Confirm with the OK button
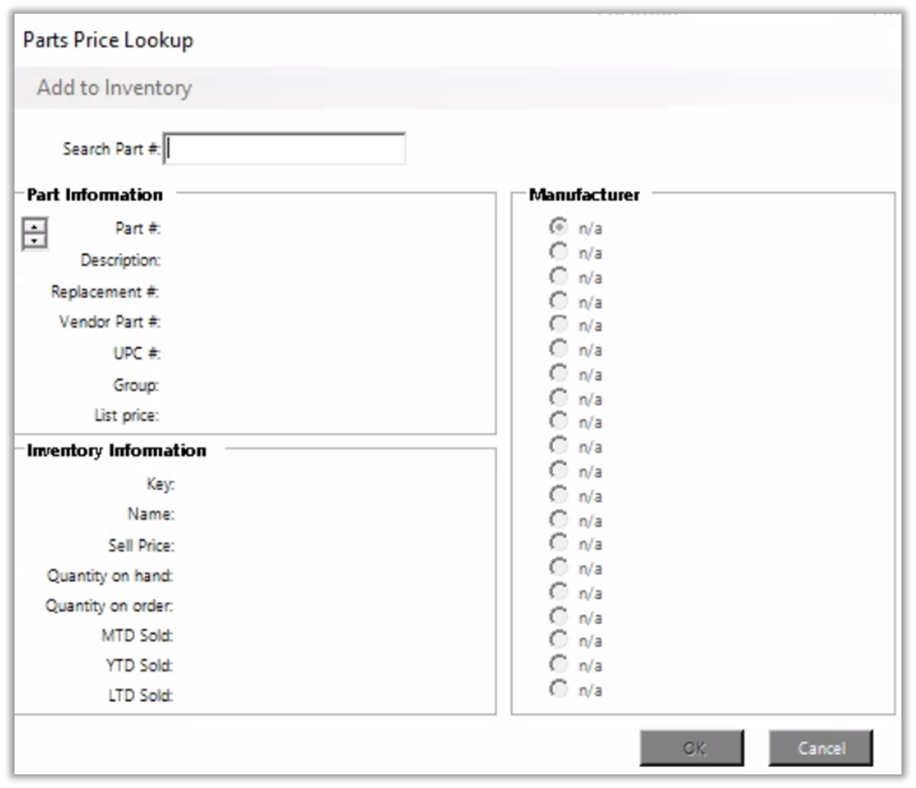916x788 pixels. point(691,748)
